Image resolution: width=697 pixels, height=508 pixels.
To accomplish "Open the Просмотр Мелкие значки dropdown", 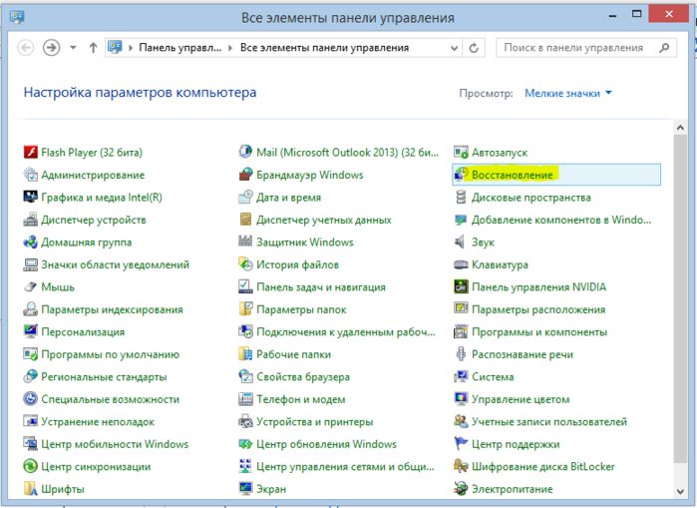I will 568,93.
